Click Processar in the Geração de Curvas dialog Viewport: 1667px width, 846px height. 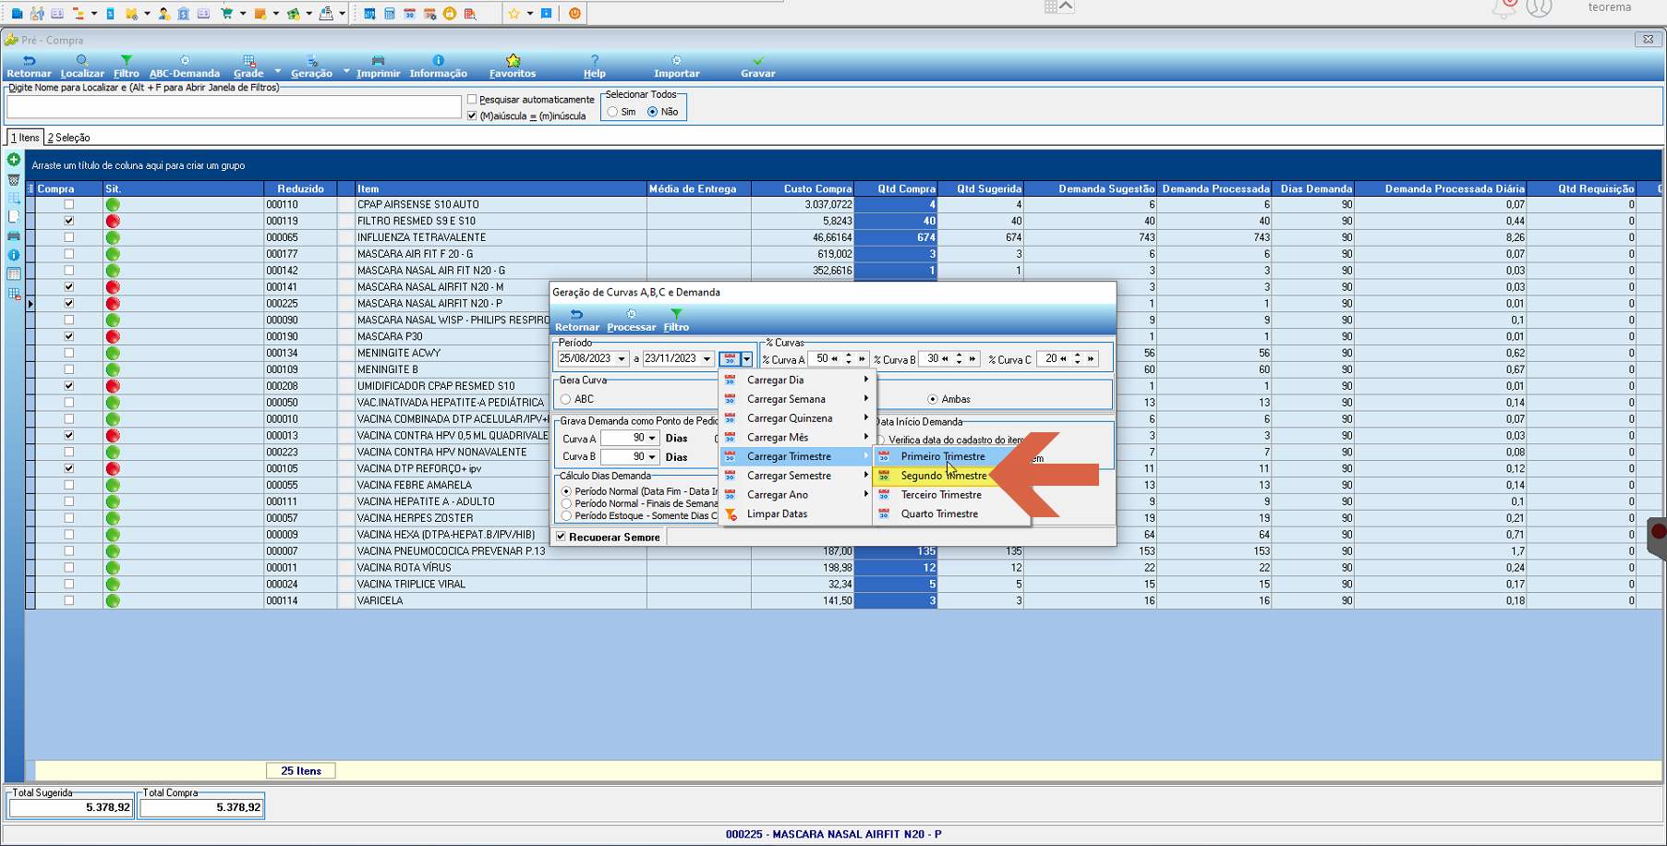pos(631,320)
